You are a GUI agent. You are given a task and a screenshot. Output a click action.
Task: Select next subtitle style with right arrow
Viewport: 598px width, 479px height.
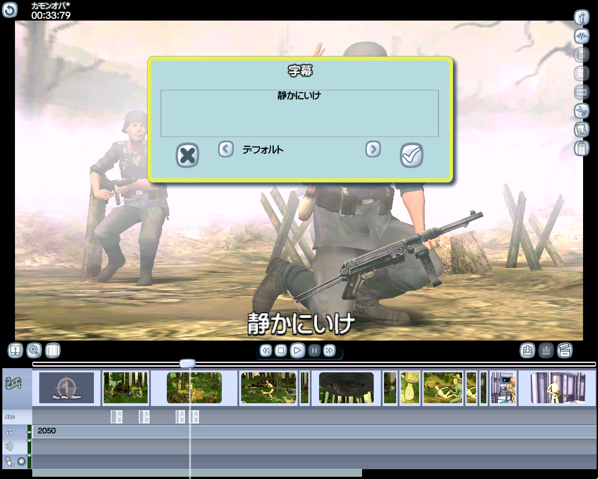pos(373,149)
